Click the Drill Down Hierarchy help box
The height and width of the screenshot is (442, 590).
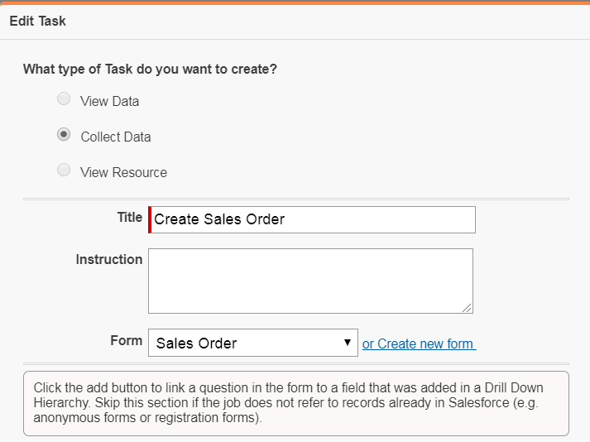295,402
